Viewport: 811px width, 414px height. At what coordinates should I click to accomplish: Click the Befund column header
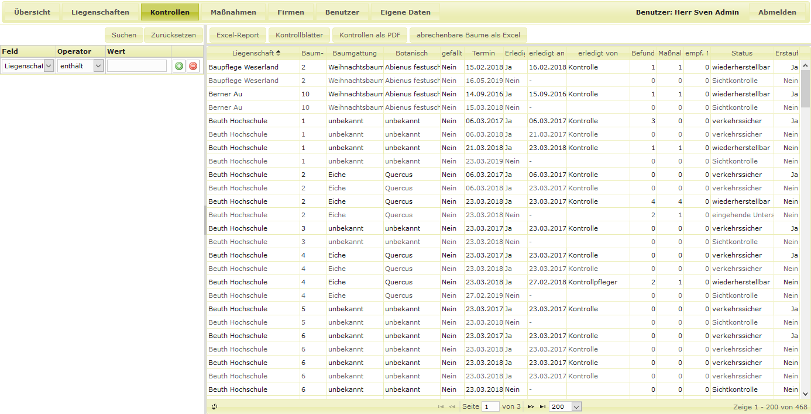click(x=643, y=53)
